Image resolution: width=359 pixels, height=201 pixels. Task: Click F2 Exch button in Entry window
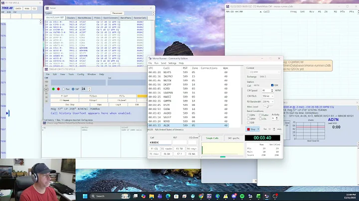click(93, 96)
